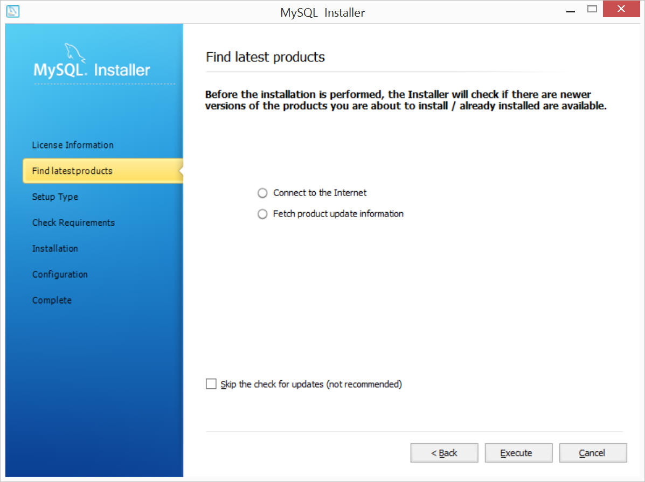Jump to the Check Requirements step
The height and width of the screenshot is (482, 645).
74,222
